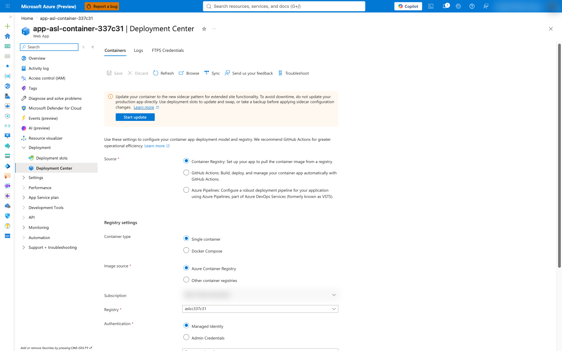Open the help question mark icon
Image resolution: width=562 pixels, height=351 pixels.
click(x=472, y=6)
